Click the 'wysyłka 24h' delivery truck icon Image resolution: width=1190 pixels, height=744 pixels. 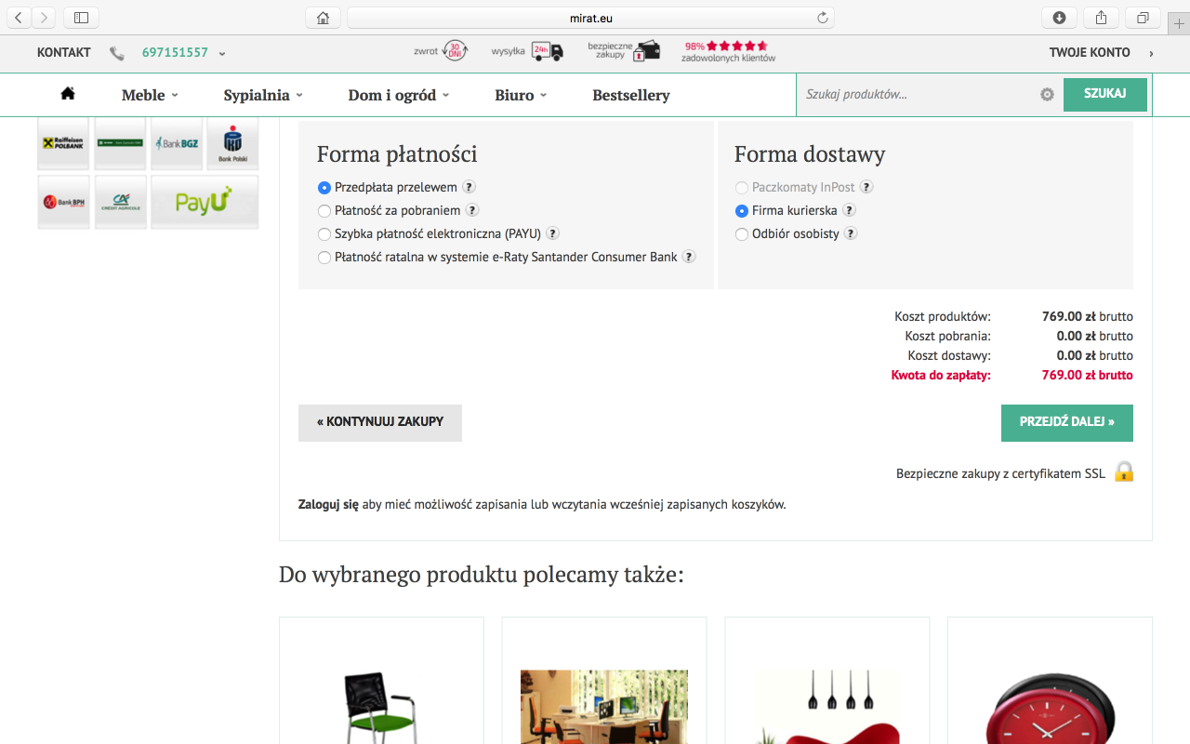click(x=547, y=51)
